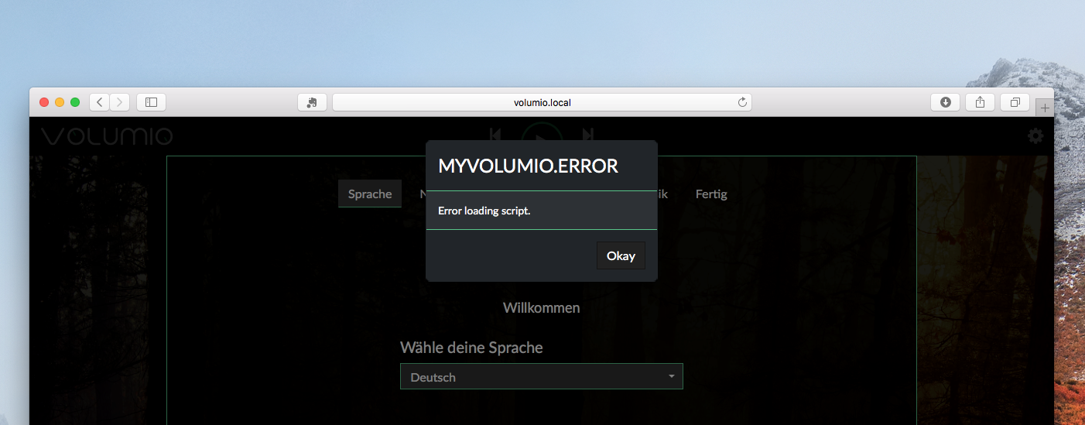Image resolution: width=1085 pixels, height=425 pixels.
Task: Close the Safari window
Action: (44, 102)
